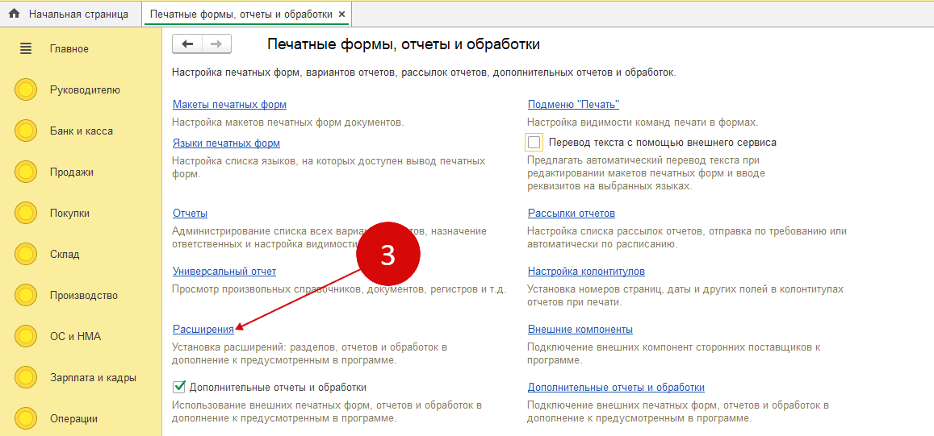This screenshot has height=436, width=934.
Task: Open the Покупки section
Action: pyautogui.click(x=69, y=214)
